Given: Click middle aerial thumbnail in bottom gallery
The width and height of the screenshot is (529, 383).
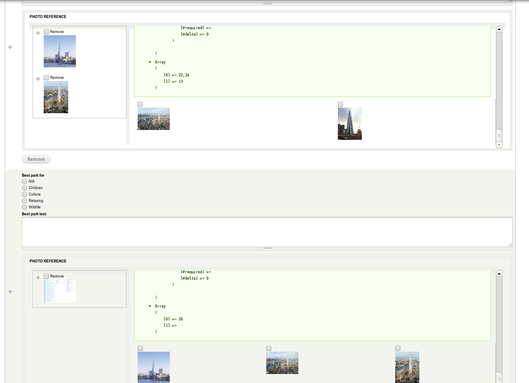Looking at the screenshot, I should (282, 363).
